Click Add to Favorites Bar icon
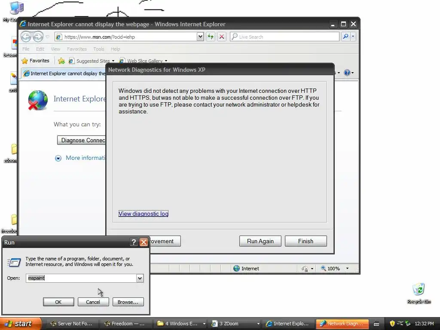Viewport: 440px width, 330px height. 61,61
